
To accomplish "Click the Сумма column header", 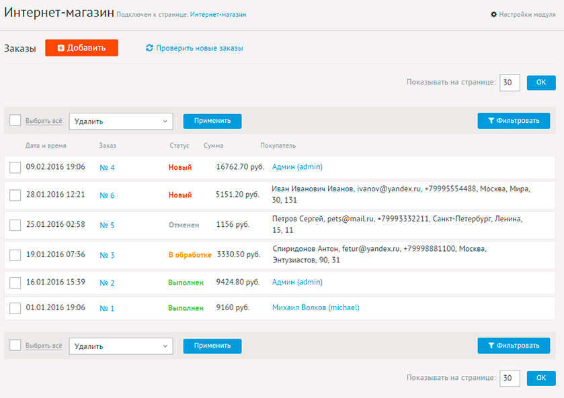I will point(214,146).
